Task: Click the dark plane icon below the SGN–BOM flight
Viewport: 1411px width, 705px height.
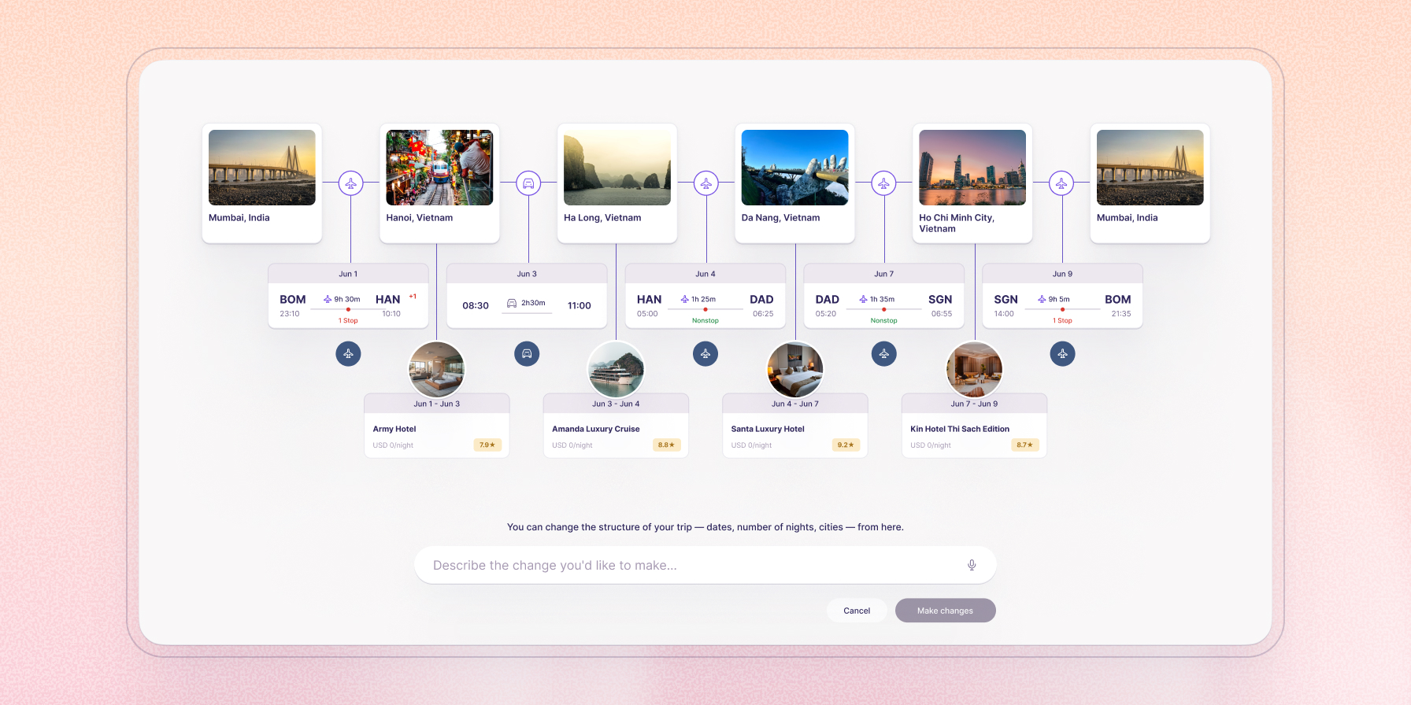Action: (1062, 353)
